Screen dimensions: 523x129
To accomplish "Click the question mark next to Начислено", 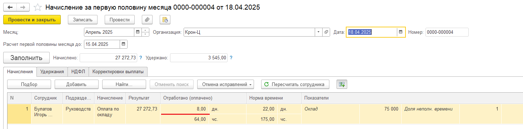I will coord(141,58).
